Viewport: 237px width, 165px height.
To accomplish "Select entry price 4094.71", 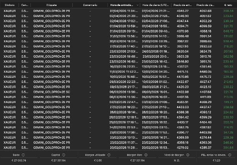I will (x=182, y=26).
